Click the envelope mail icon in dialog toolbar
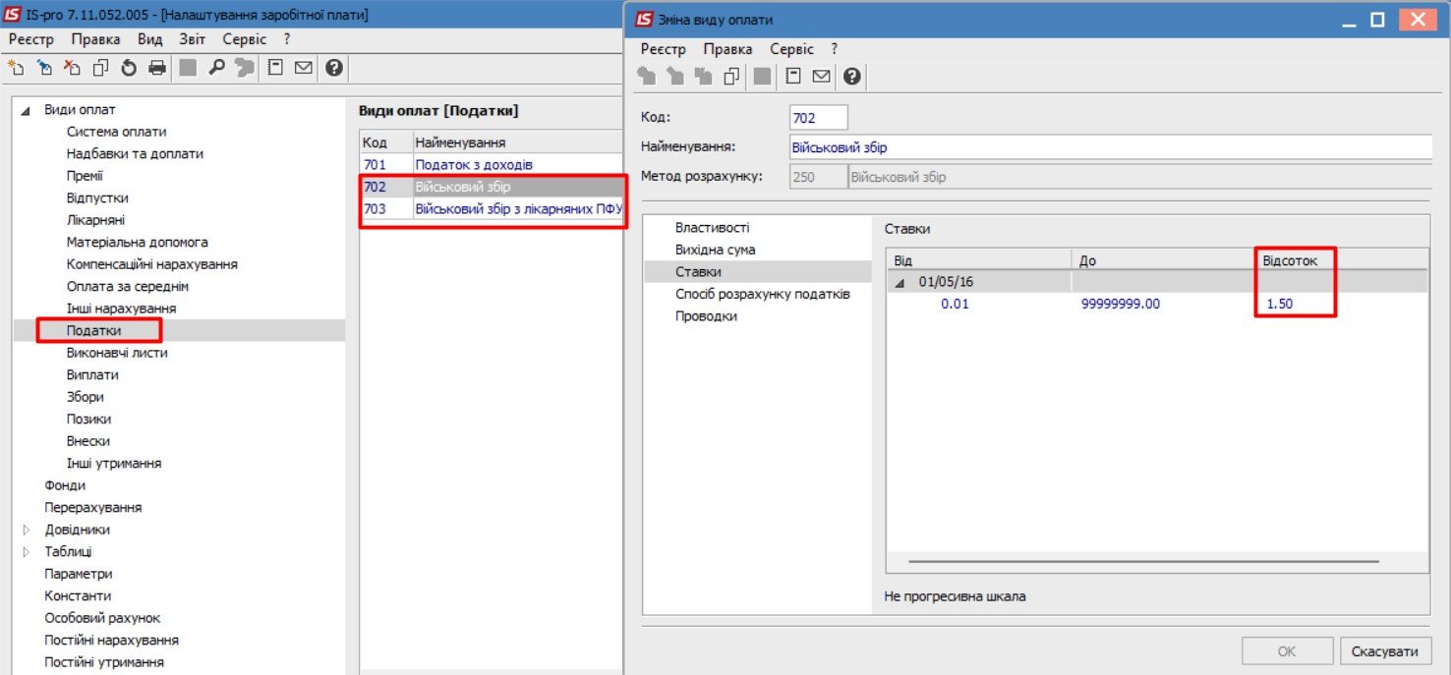Image resolution: width=1451 pixels, height=675 pixels. [821, 77]
